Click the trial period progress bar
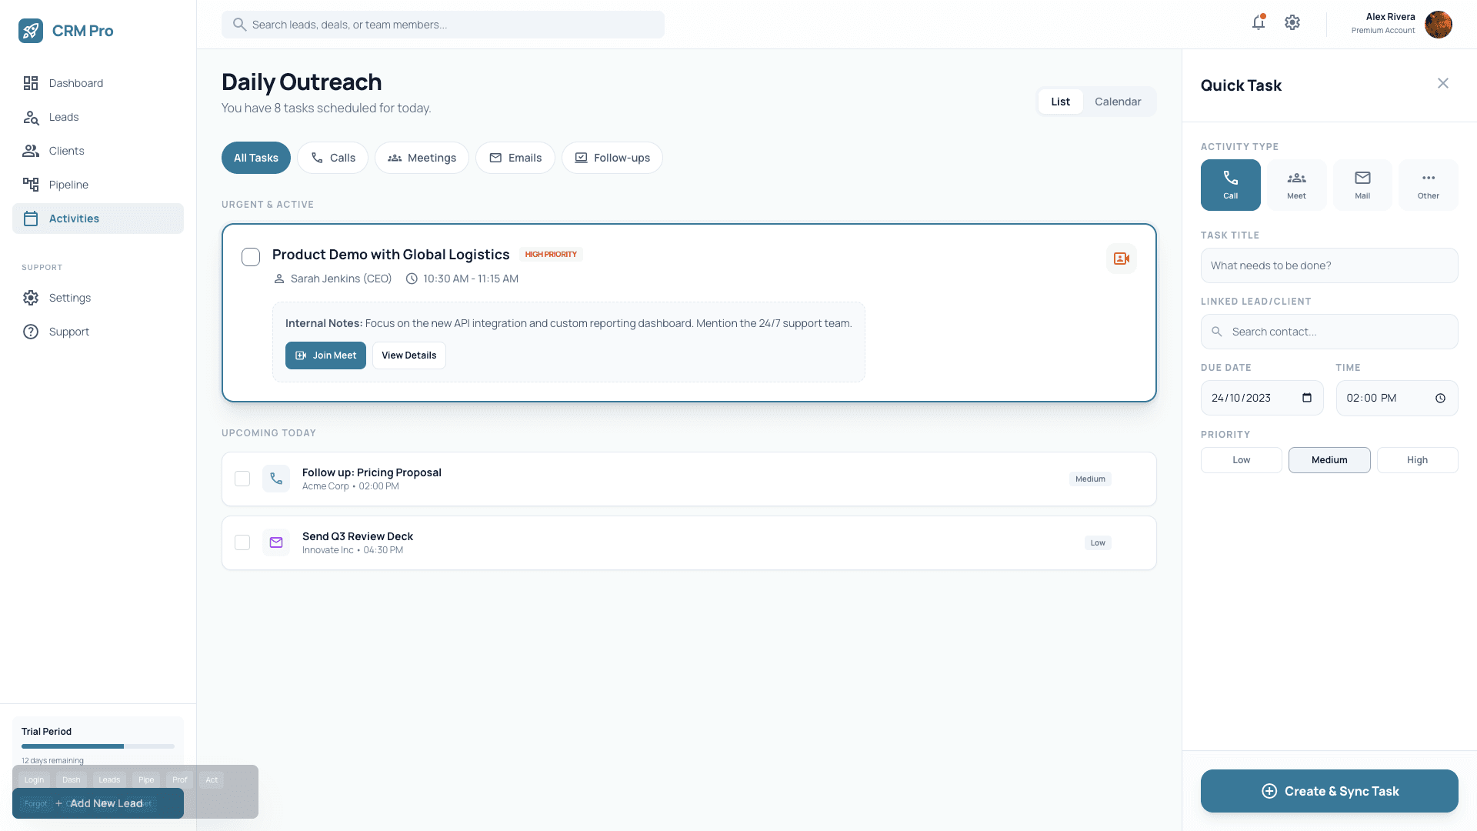 [x=98, y=746]
